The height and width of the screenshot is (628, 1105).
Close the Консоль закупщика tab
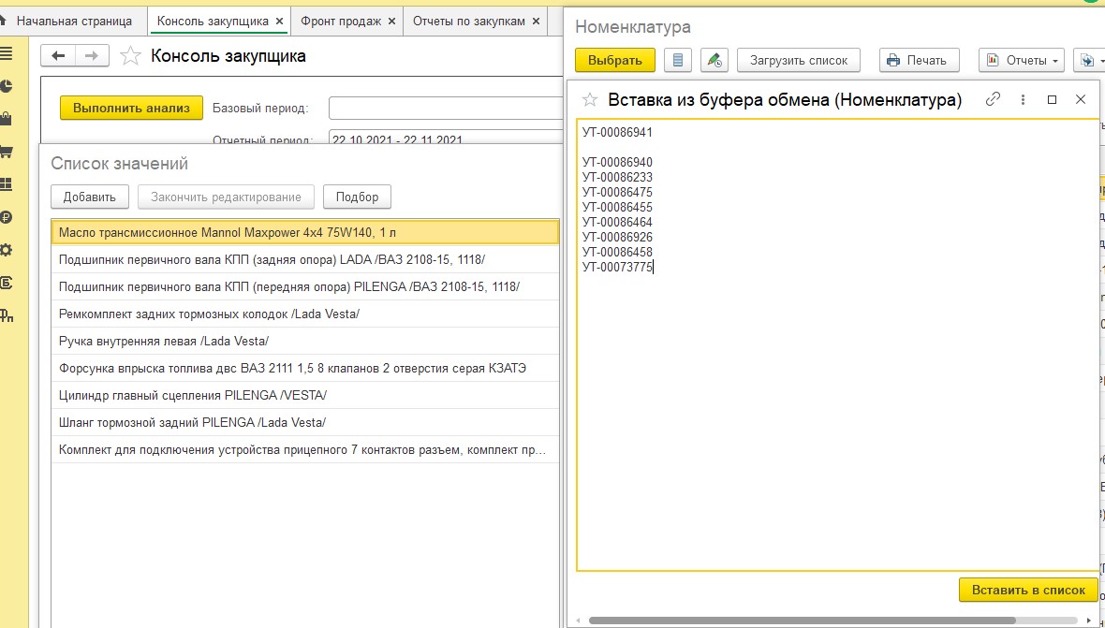click(x=279, y=21)
